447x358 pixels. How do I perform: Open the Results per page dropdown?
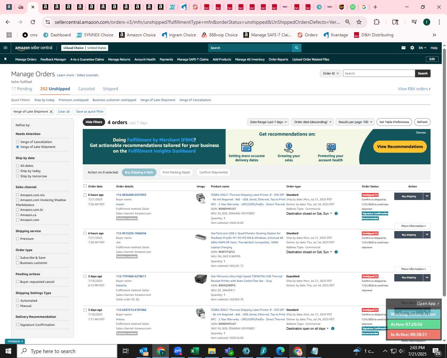tap(355, 122)
